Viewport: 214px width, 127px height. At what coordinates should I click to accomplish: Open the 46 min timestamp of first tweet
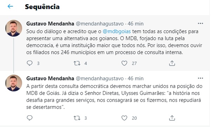135,24
